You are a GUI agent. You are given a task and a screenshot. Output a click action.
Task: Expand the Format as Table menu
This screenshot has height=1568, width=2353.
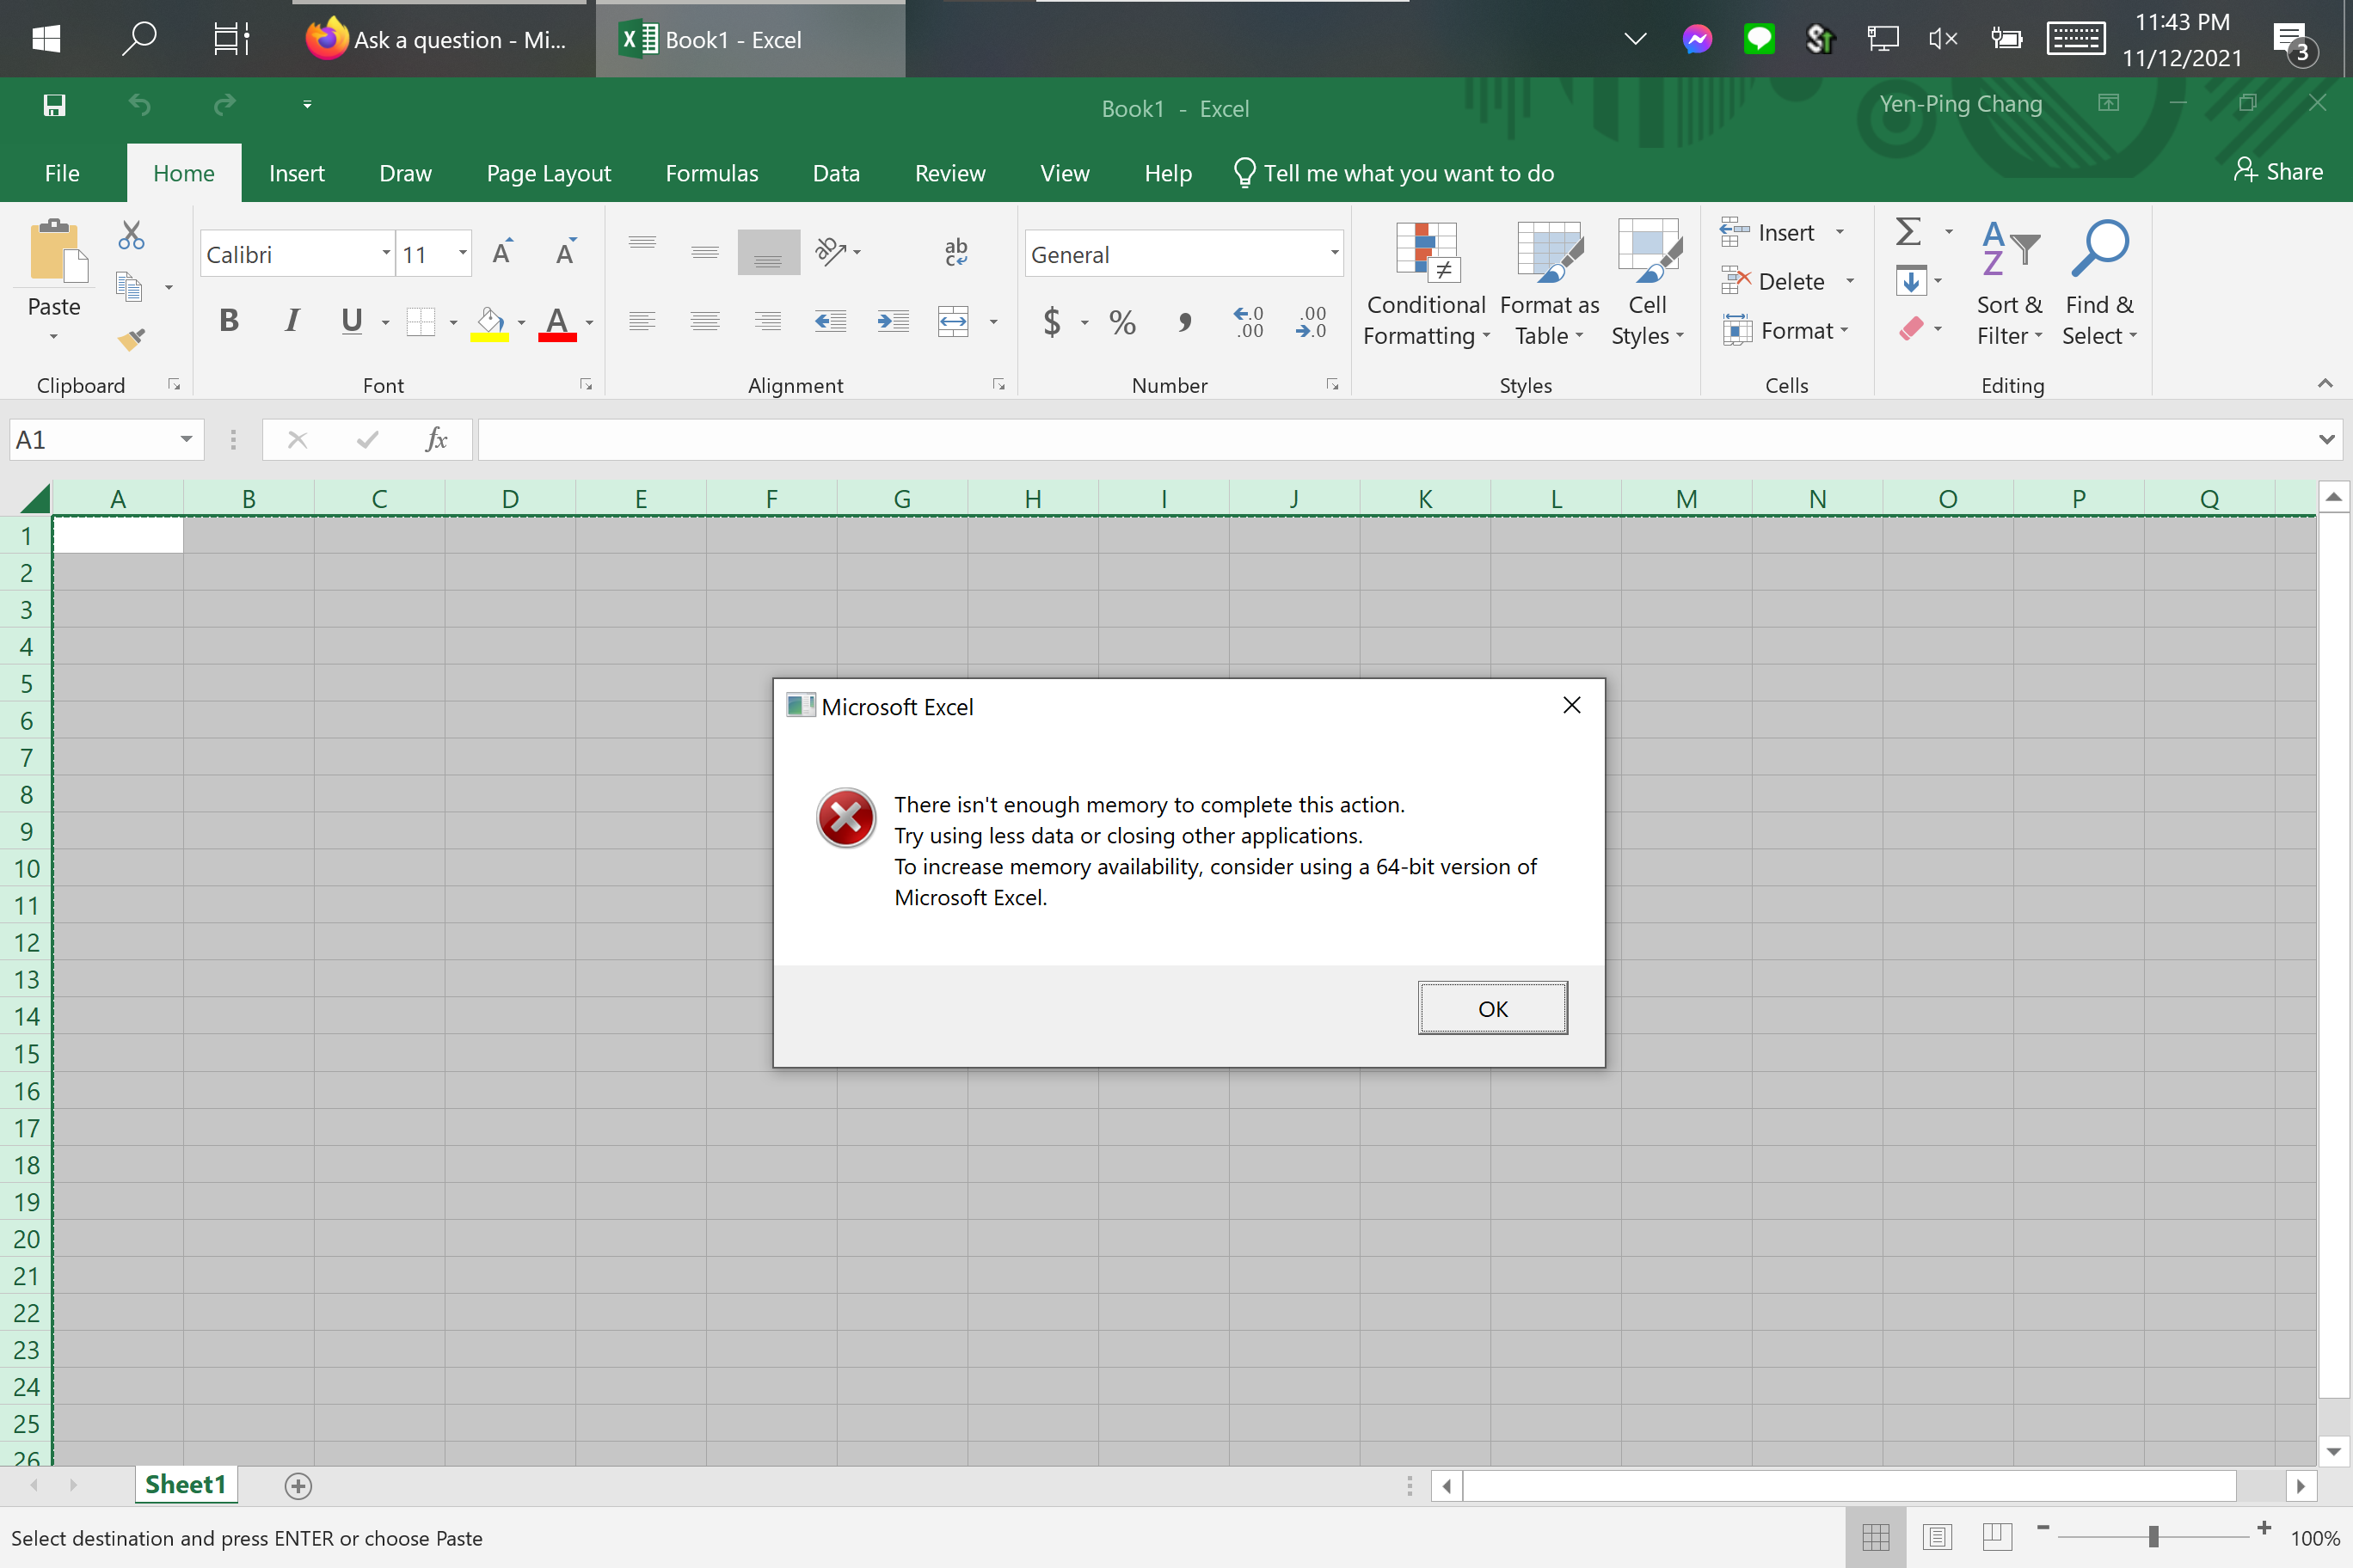(1550, 284)
